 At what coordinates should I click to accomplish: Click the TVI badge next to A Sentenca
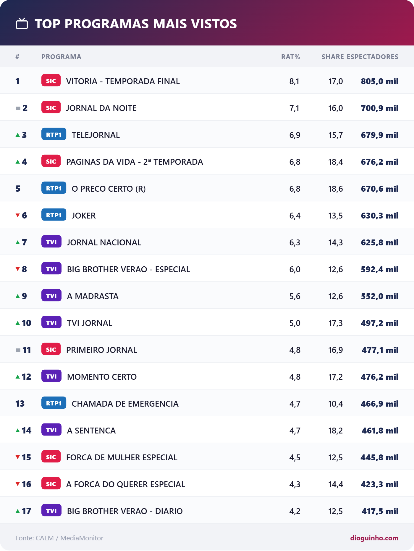pyautogui.click(x=51, y=430)
